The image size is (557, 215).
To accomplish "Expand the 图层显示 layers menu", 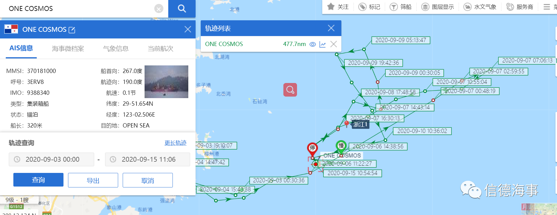I will [x=438, y=7].
